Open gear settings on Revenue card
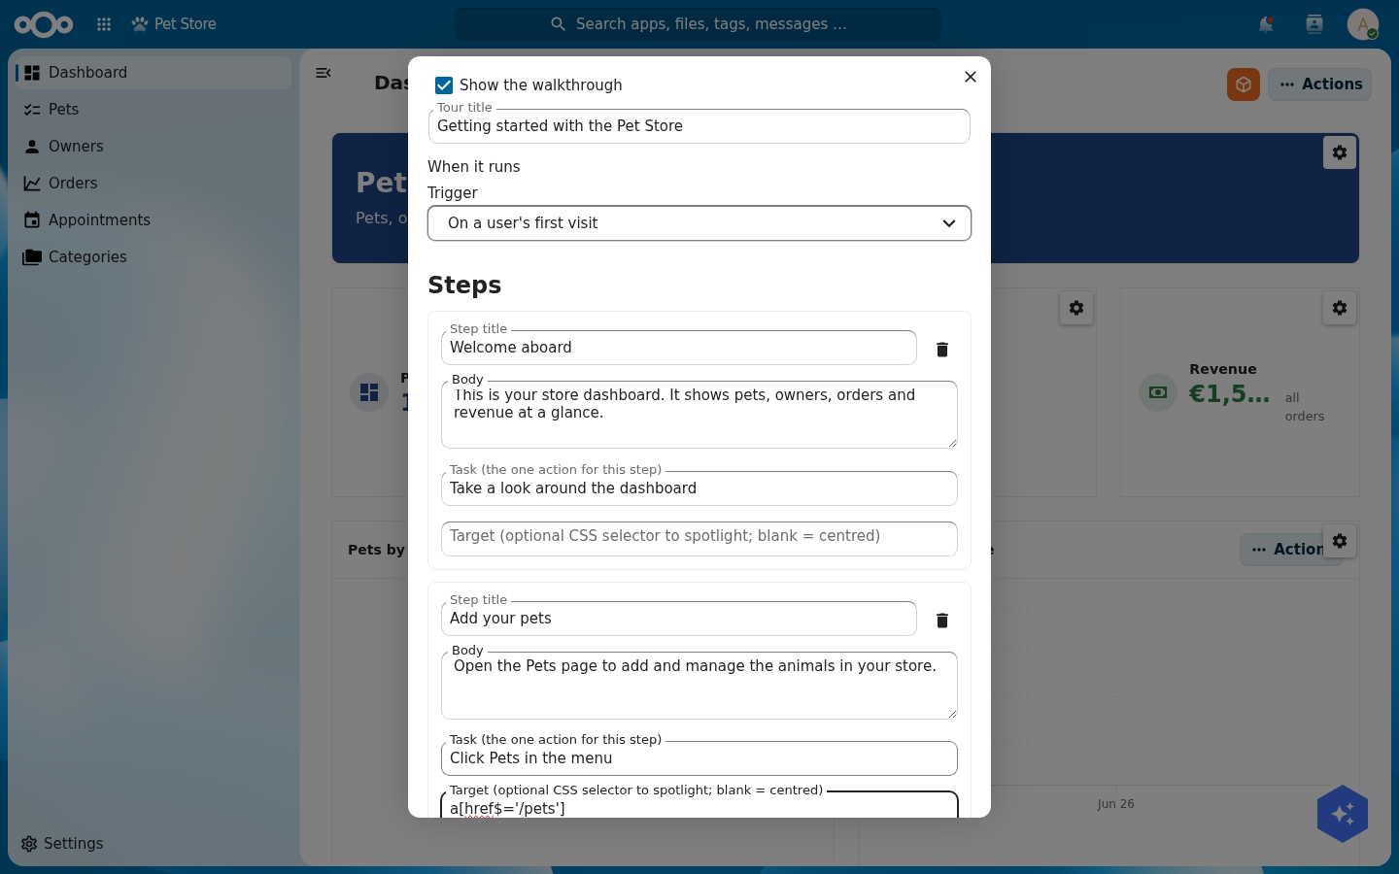1399x874 pixels. [x=1340, y=308]
